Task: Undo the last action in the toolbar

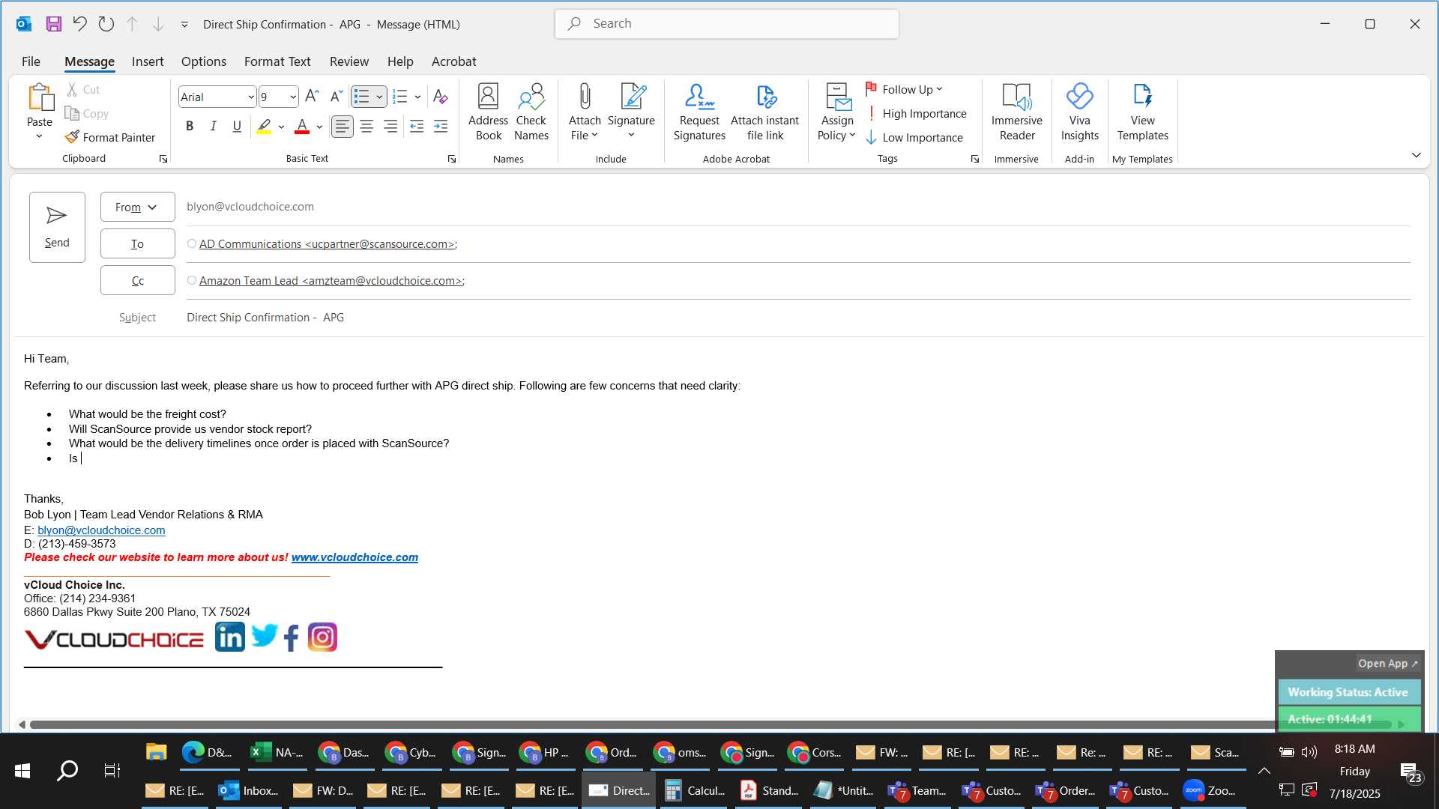Action: click(x=79, y=24)
